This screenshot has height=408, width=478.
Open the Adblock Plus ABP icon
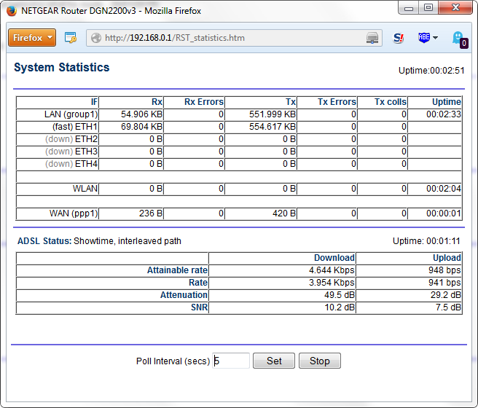click(x=423, y=37)
